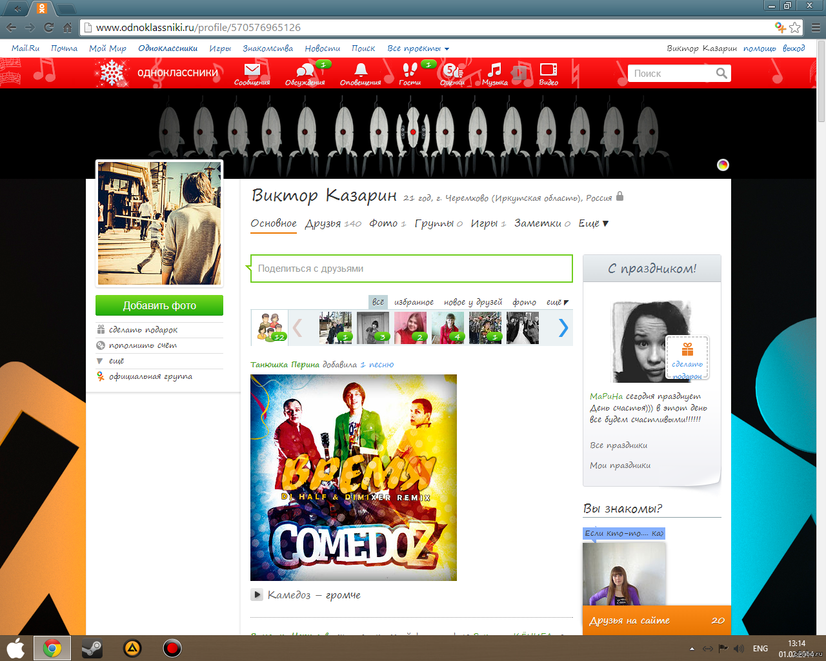Show previous friends in feed carousel
This screenshot has height=661, width=826.
[297, 328]
